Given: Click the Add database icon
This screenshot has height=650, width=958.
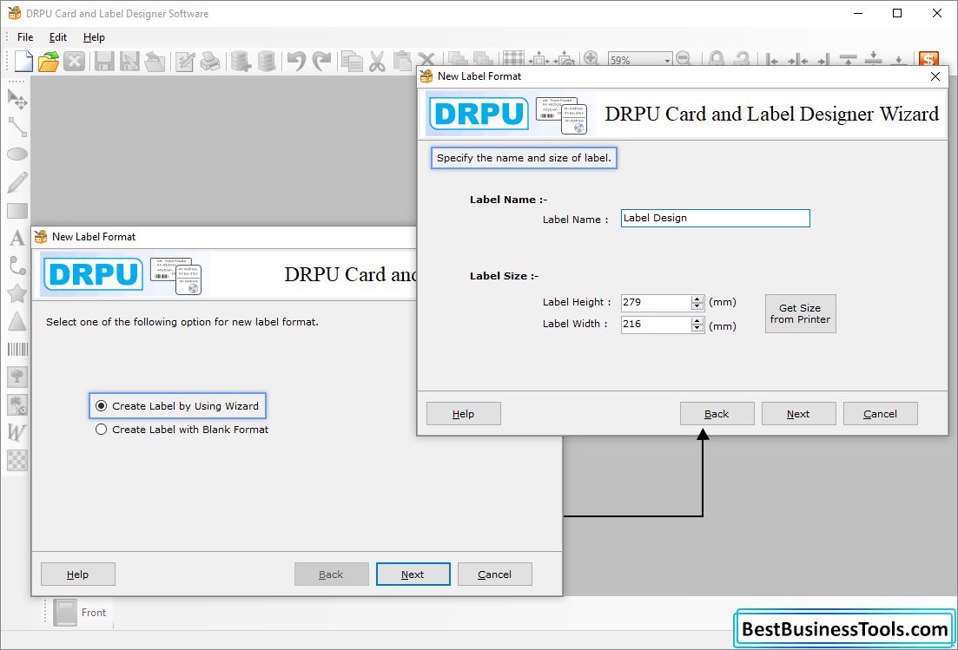Looking at the screenshot, I should click(241, 61).
